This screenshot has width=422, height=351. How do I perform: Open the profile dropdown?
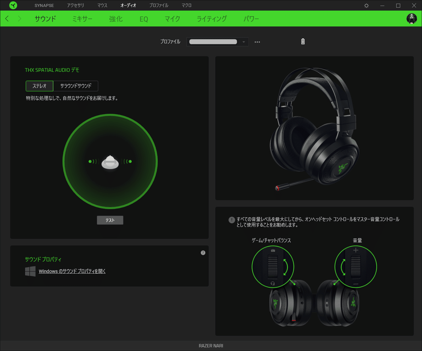pos(217,42)
